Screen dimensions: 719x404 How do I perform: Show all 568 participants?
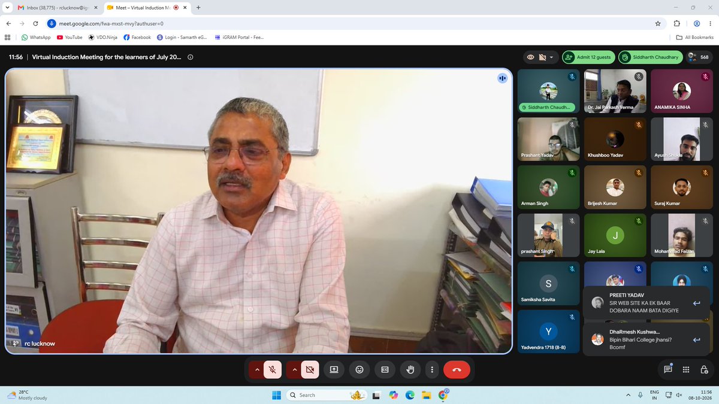click(698, 57)
